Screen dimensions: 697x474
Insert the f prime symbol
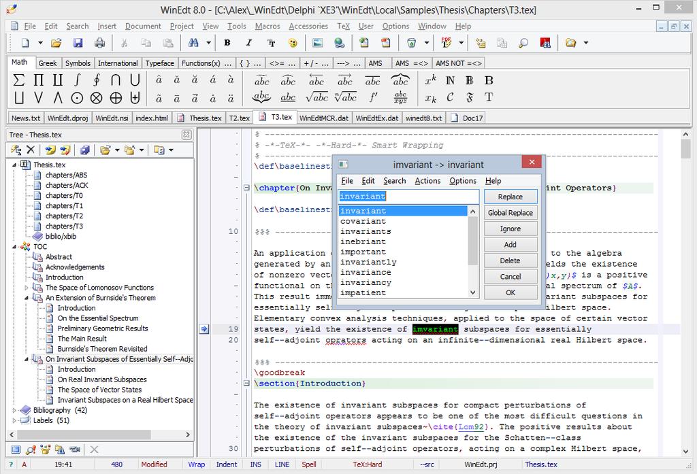[x=374, y=97]
